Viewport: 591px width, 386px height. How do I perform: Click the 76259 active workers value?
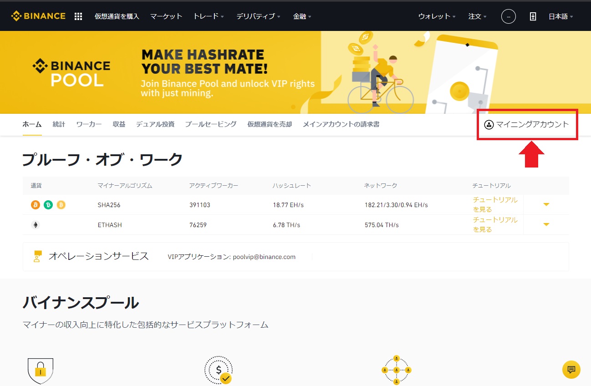click(198, 225)
